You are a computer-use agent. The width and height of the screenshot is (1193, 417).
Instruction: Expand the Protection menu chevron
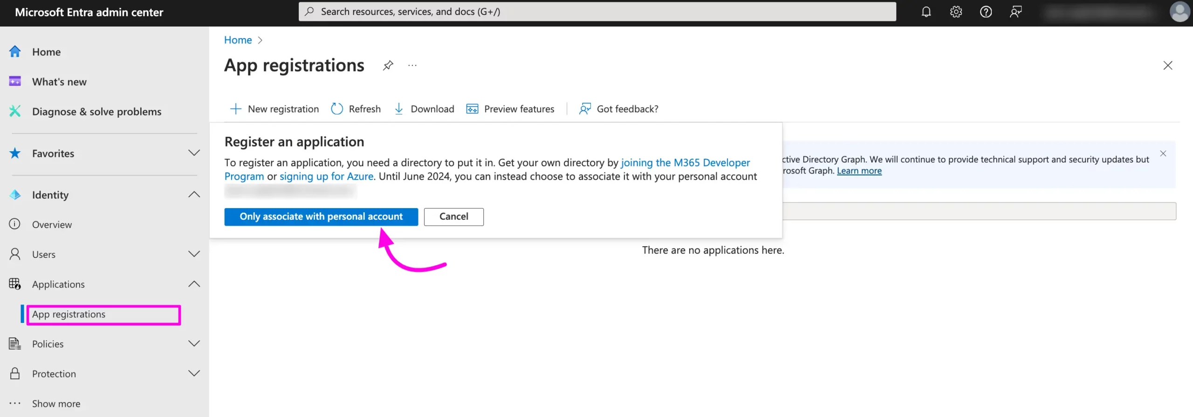(x=194, y=373)
